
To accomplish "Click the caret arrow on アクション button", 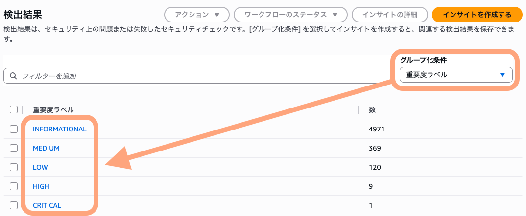I will (216, 15).
